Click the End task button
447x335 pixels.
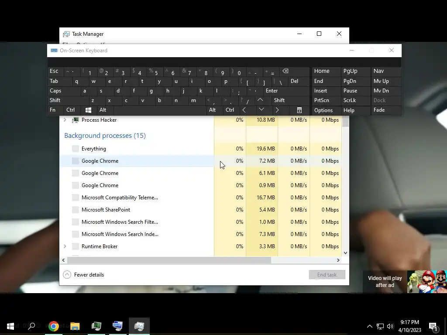pyautogui.click(x=327, y=275)
